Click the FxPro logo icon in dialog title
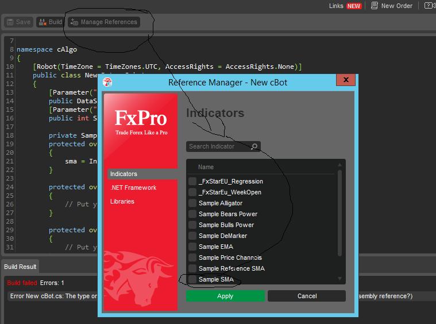 pyautogui.click(x=107, y=82)
